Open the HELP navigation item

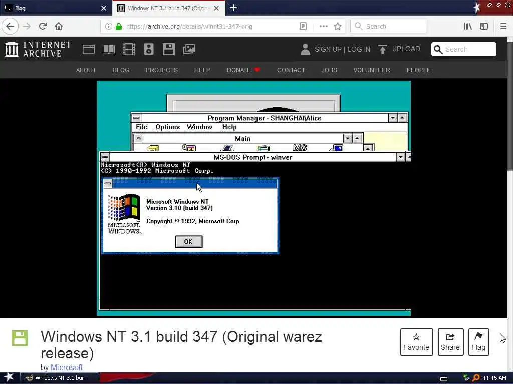tap(202, 70)
